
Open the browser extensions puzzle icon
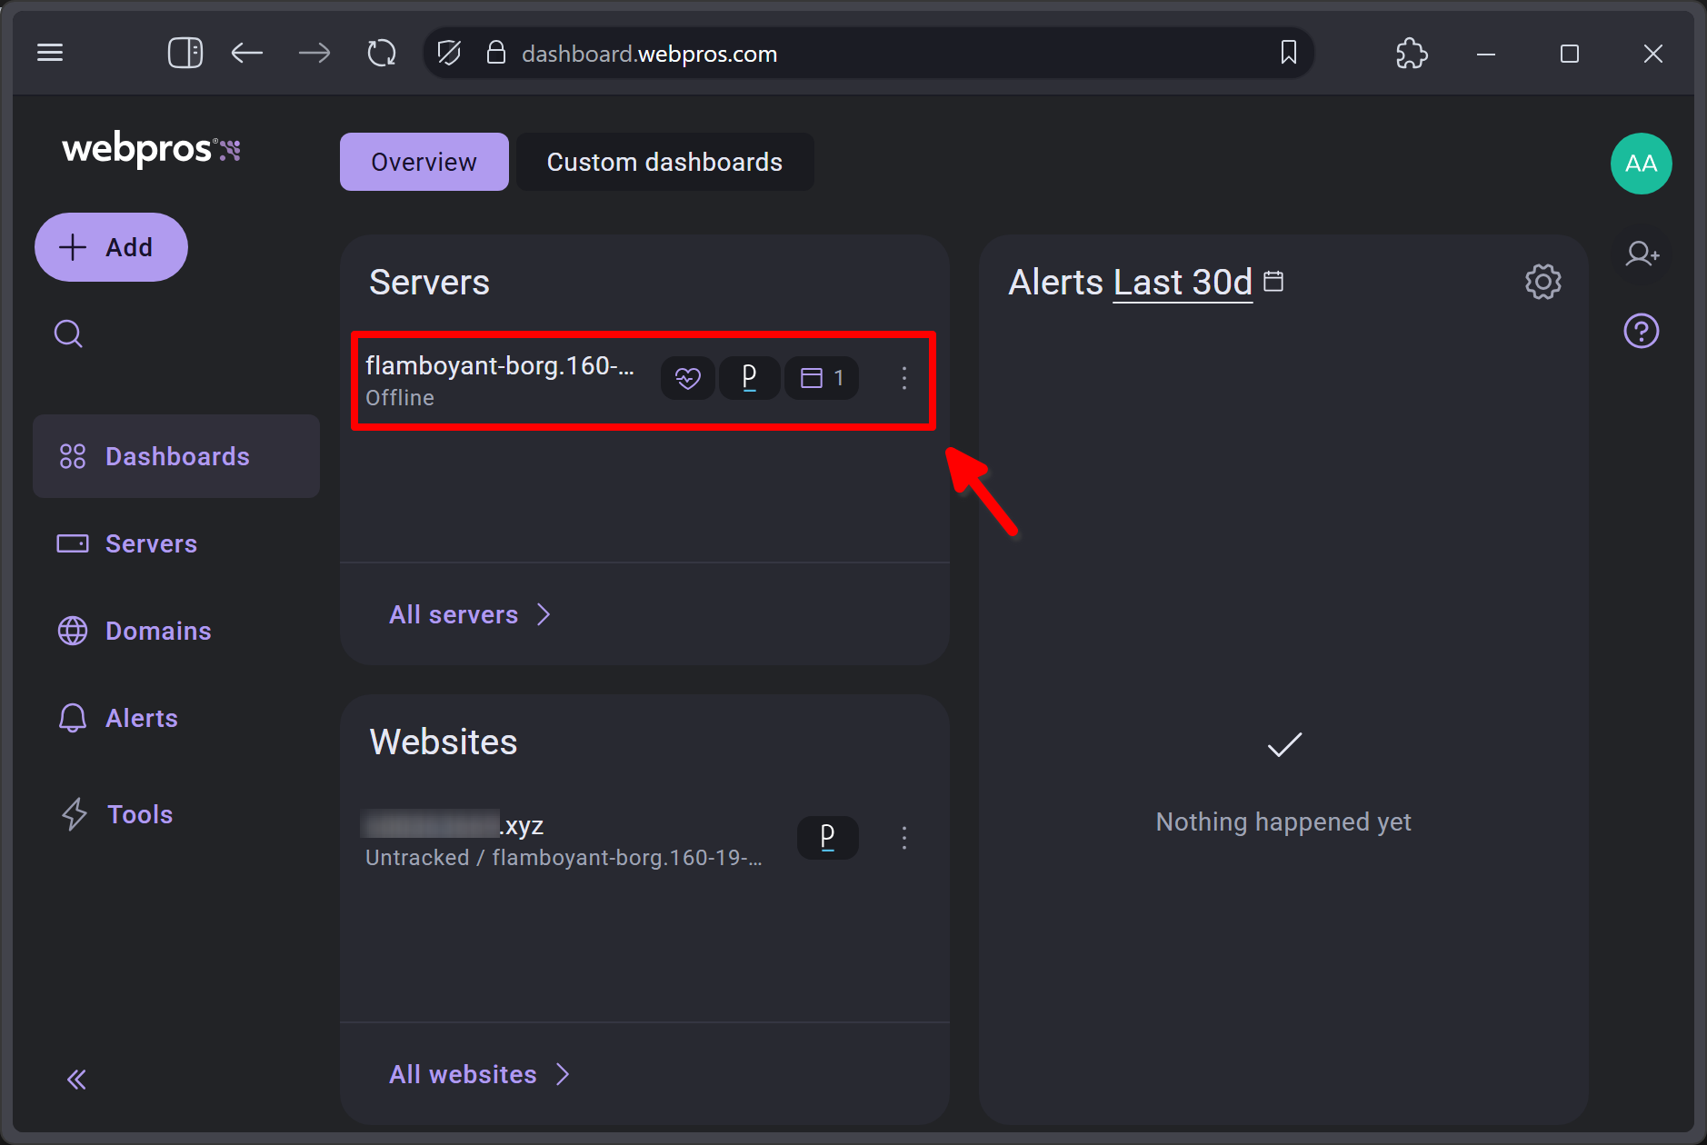[1412, 53]
